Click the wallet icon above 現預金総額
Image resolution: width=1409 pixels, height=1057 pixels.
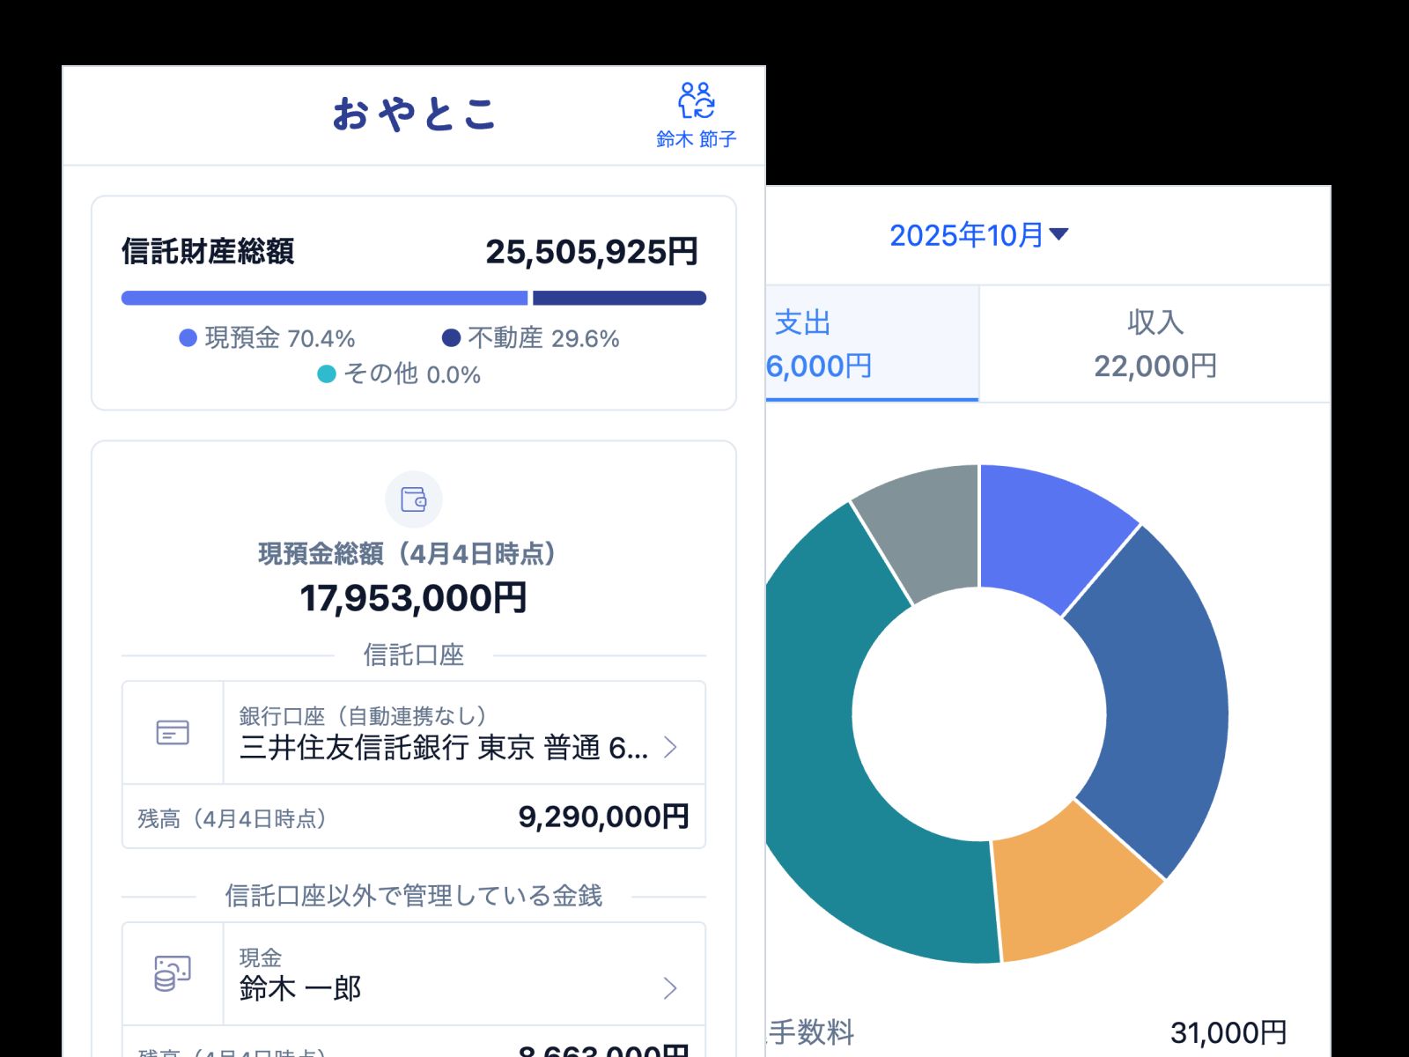pyautogui.click(x=413, y=499)
